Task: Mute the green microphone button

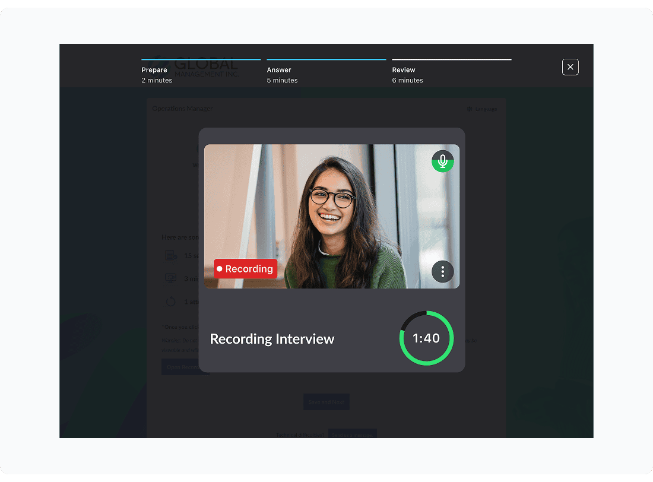Action: pyautogui.click(x=442, y=161)
